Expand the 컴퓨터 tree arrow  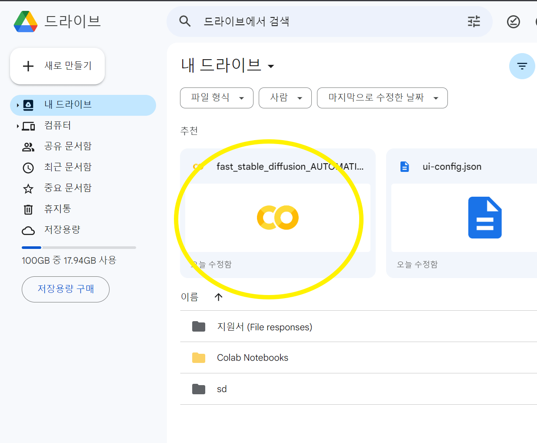pos(18,126)
